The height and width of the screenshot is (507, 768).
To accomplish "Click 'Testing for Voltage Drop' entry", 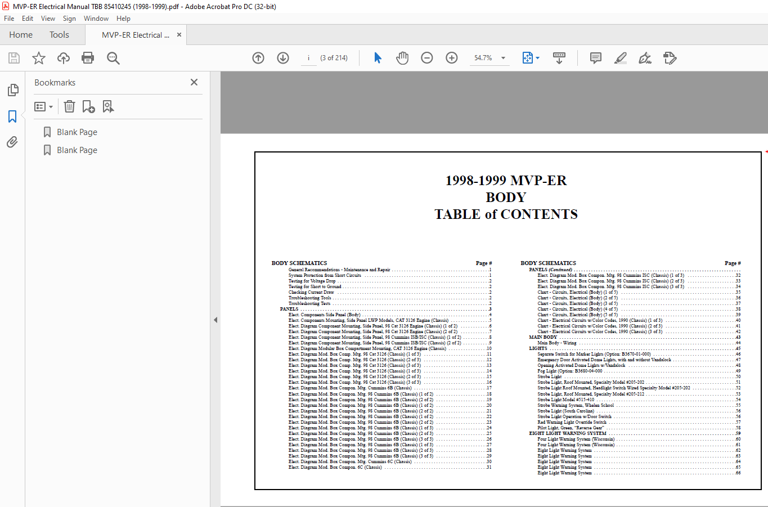I will point(312,281).
